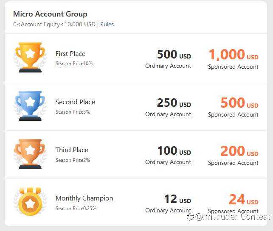Click the bronze Third Place trophy icon
This screenshot has width=273, height=231.
[30, 154]
